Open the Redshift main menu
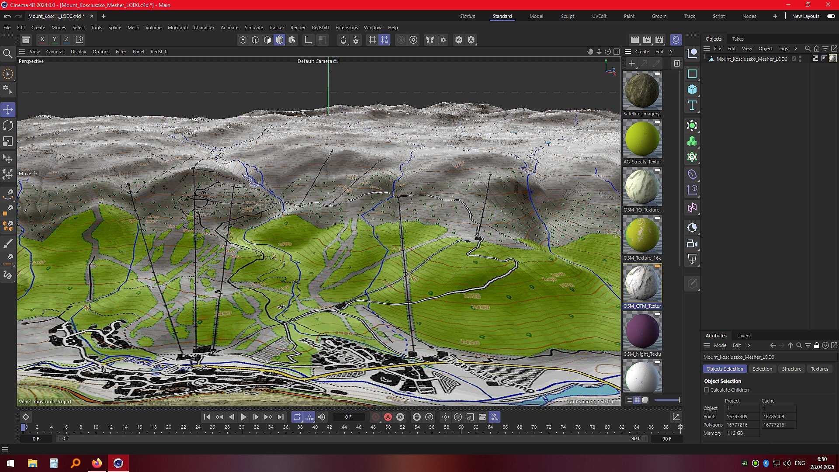The height and width of the screenshot is (472, 839). [x=320, y=28]
